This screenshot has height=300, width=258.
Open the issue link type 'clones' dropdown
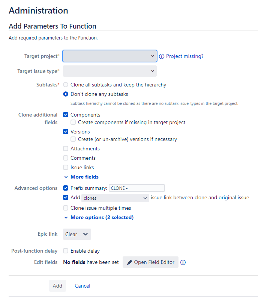click(x=115, y=198)
